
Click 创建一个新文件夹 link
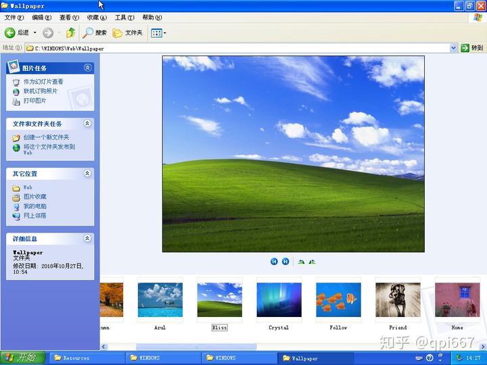[x=46, y=137]
